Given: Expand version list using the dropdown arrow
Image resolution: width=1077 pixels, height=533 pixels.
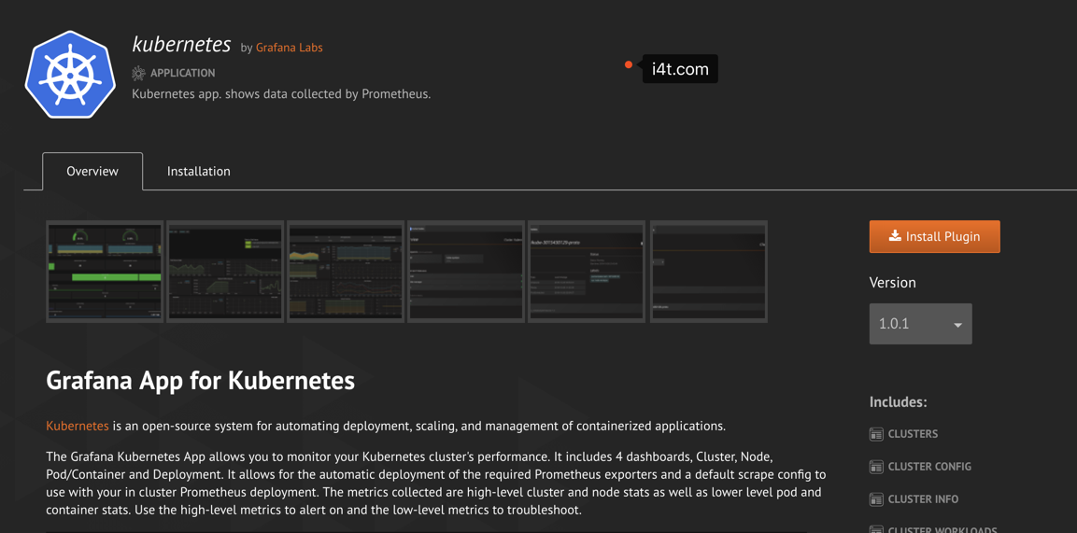Looking at the screenshot, I should coord(957,325).
